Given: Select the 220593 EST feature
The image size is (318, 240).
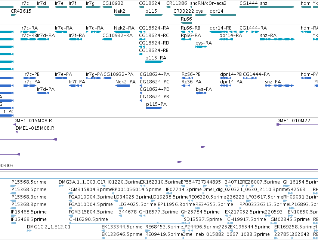Looking at the screenshot, I should pyautogui.click(x=268, y=216).
